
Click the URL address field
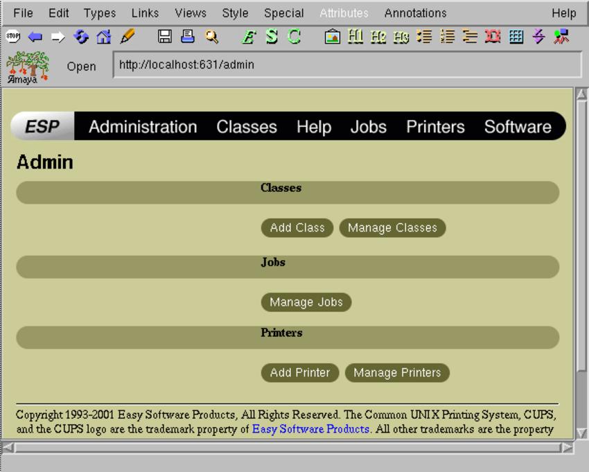pyautogui.click(x=346, y=65)
